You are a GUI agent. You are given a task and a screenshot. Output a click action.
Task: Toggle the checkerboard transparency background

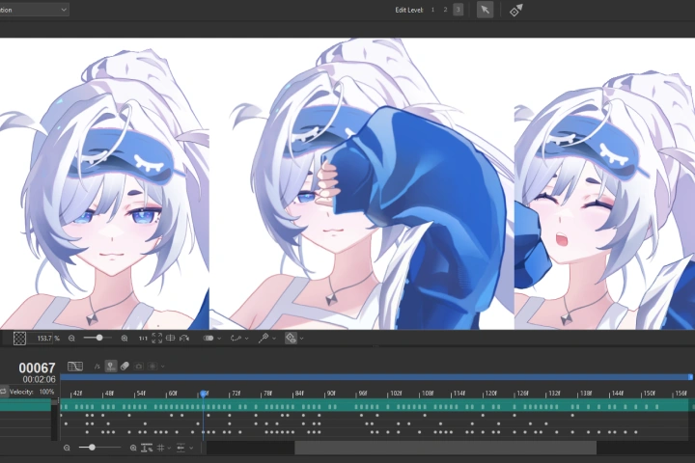(x=19, y=338)
